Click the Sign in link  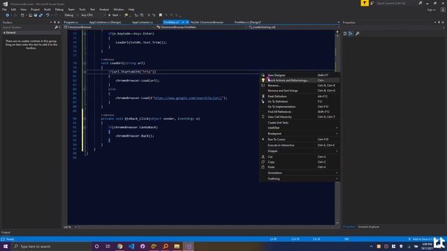coord(432,10)
